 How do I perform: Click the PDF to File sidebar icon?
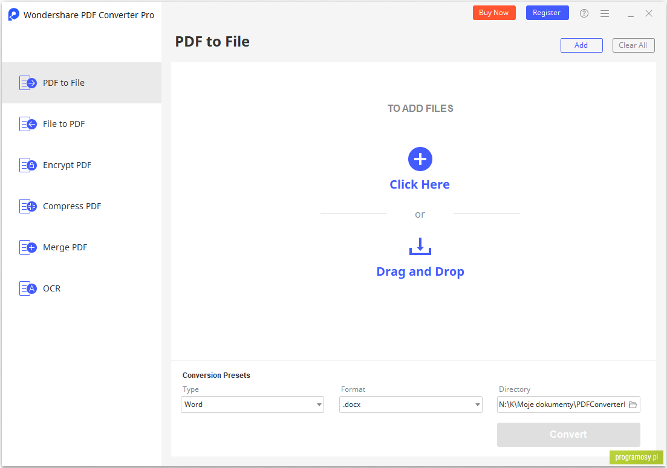[28, 83]
